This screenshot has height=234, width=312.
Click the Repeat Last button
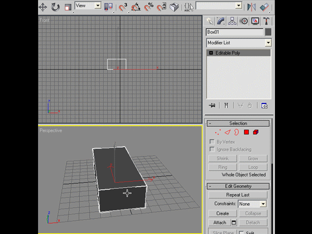point(238,195)
